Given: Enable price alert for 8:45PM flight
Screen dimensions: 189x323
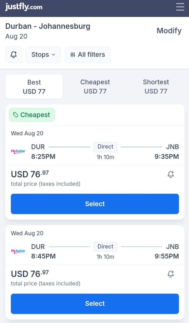Looking at the screenshot, I should coord(170,274).
